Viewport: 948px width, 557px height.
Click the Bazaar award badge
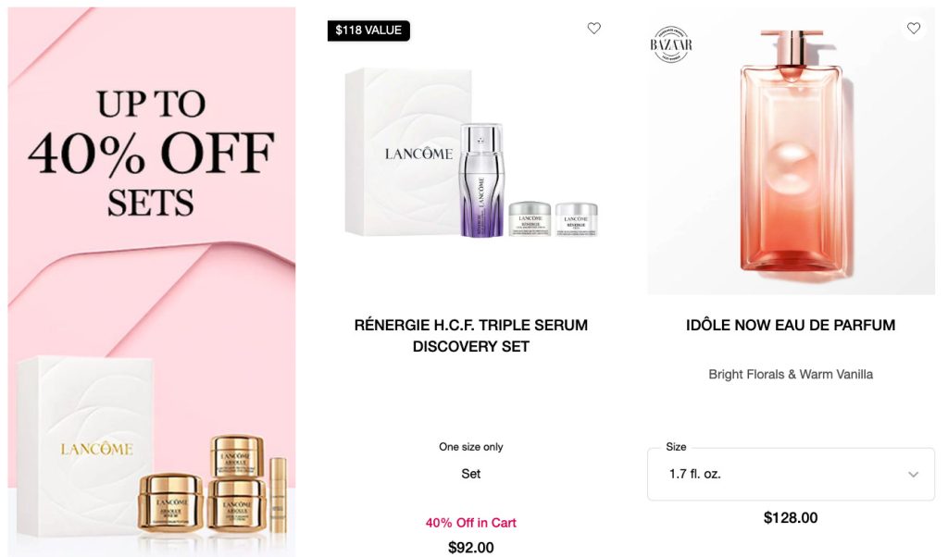tap(670, 44)
